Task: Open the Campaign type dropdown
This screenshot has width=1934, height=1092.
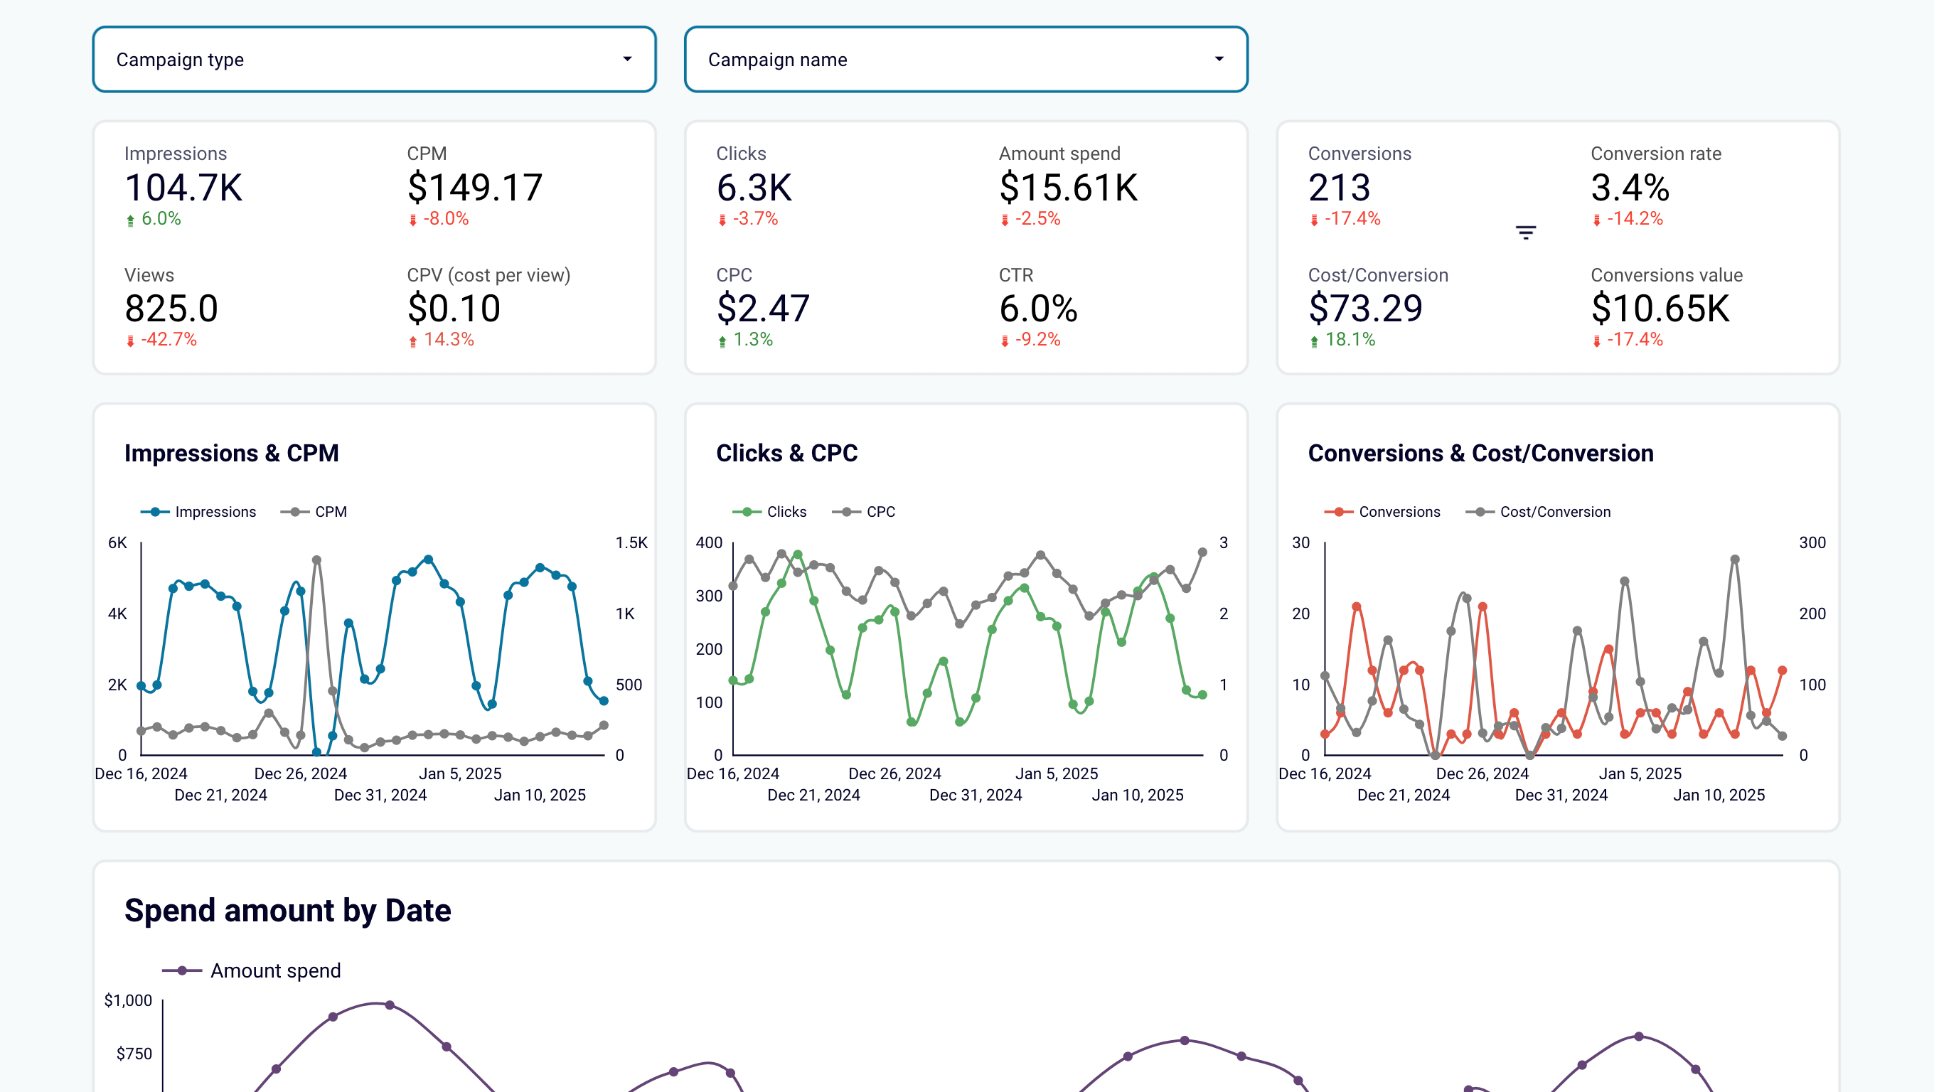Action: click(x=374, y=59)
